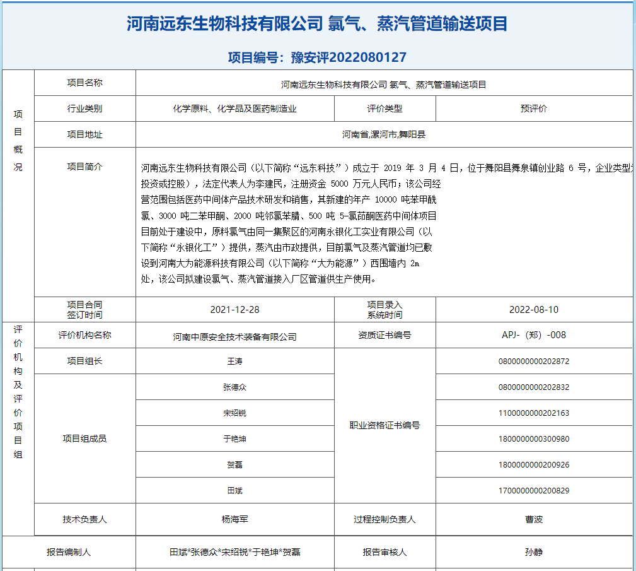This screenshot has height=571, width=636.
Task: Select certificate number 1800000000300980
Action: [534, 439]
